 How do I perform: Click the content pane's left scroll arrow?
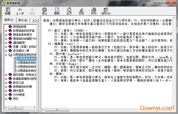click(x=43, y=110)
